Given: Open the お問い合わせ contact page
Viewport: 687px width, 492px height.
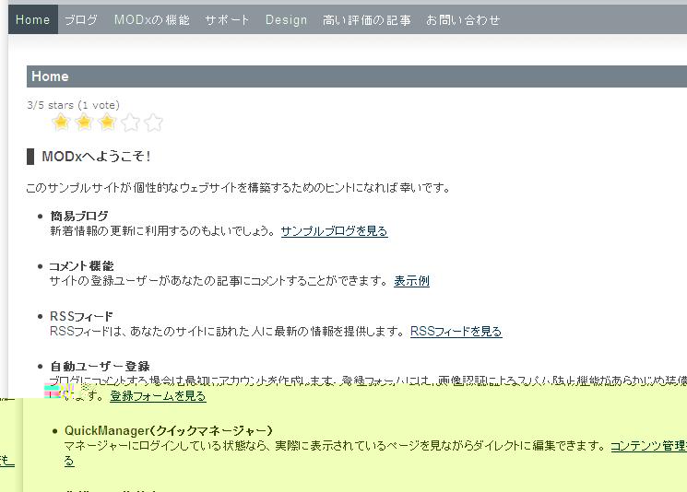Looking at the screenshot, I should pos(463,19).
